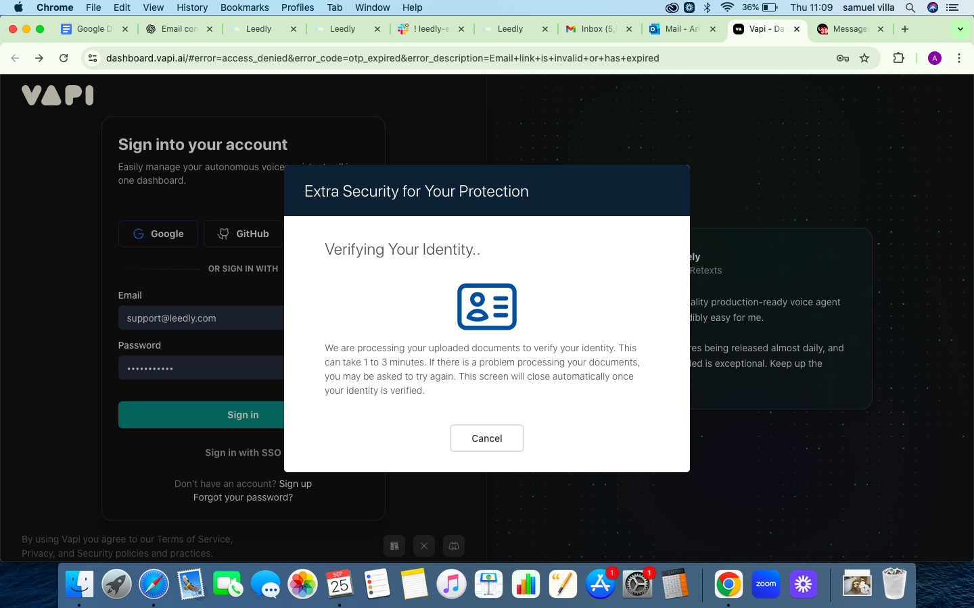974x608 pixels.
Task: View site information icon in address bar
Action: pos(93,58)
